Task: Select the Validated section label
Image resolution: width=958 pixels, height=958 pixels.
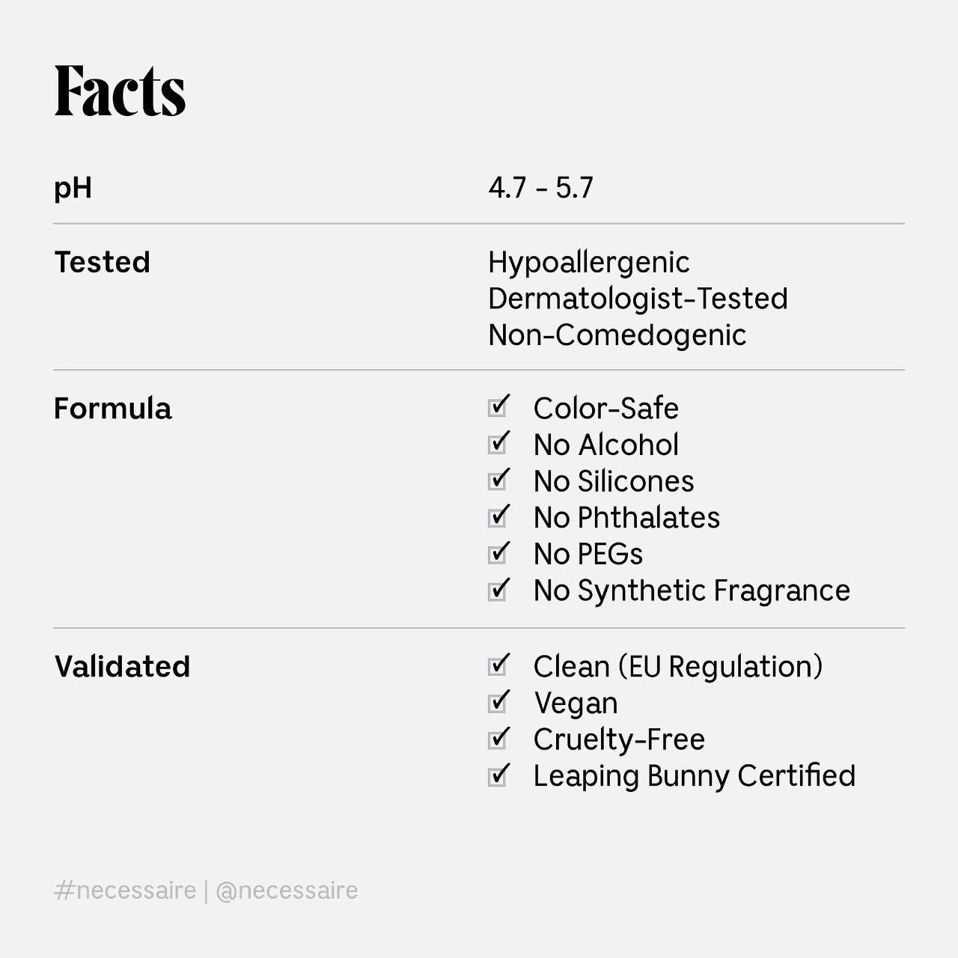Action: [x=123, y=666]
